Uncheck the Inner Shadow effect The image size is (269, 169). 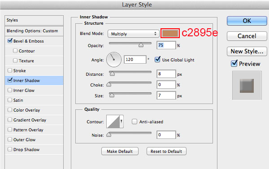tap(10, 80)
